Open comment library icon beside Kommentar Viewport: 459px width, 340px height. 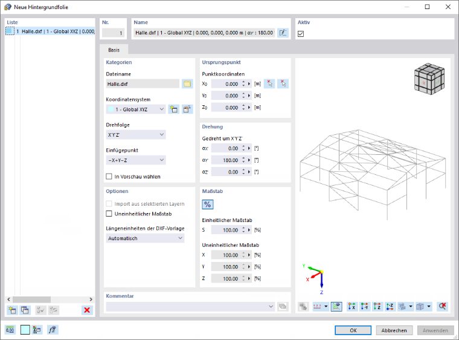(283, 307)
